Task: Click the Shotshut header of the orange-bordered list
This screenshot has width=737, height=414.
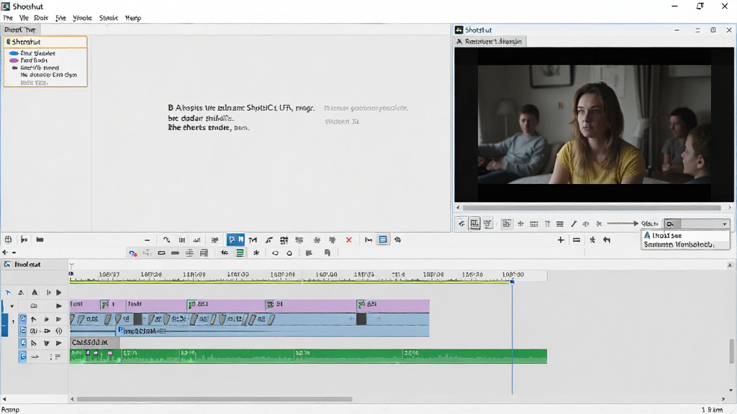Action: 45,42
